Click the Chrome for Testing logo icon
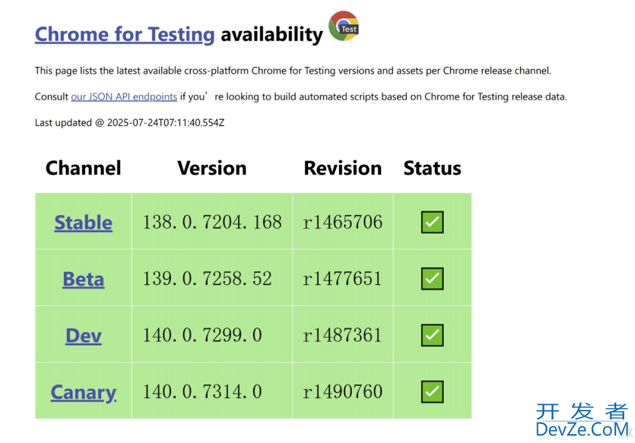The width and height of the screenshot is (635, 443). (344, 26)
